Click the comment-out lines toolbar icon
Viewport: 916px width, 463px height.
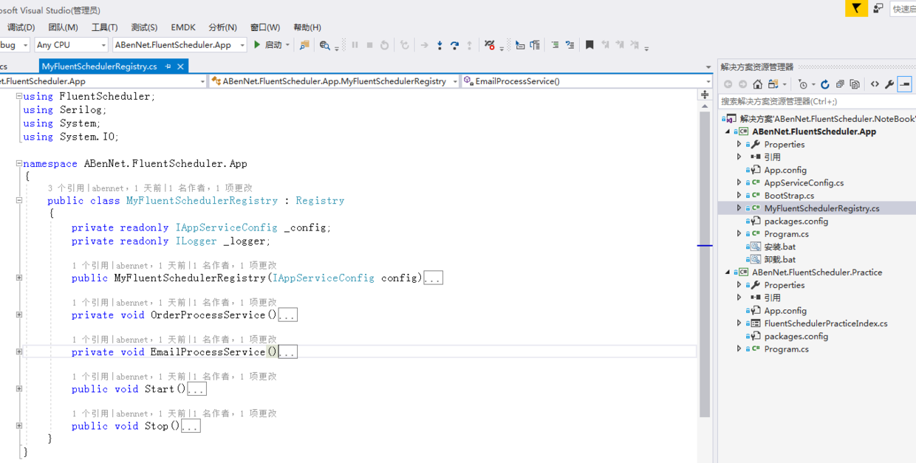[535, 45]
